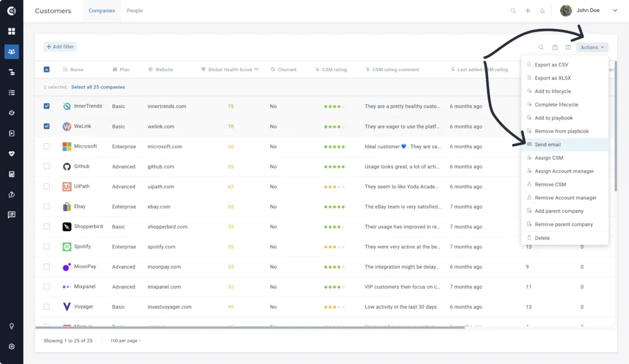Click the UiPath logo icon

tap(67, 187)
